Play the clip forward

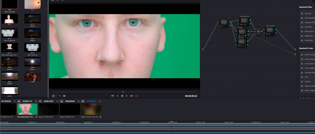pos(127,96)
